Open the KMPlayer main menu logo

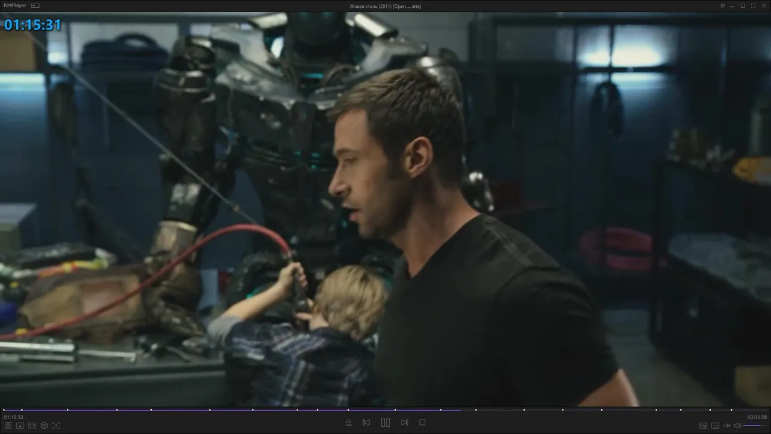(x=15, y=5)
